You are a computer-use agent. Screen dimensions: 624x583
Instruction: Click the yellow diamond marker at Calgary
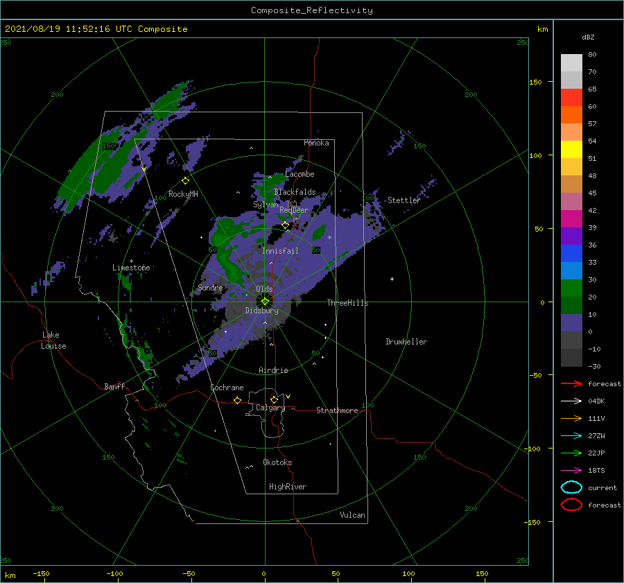pos(274,399)
